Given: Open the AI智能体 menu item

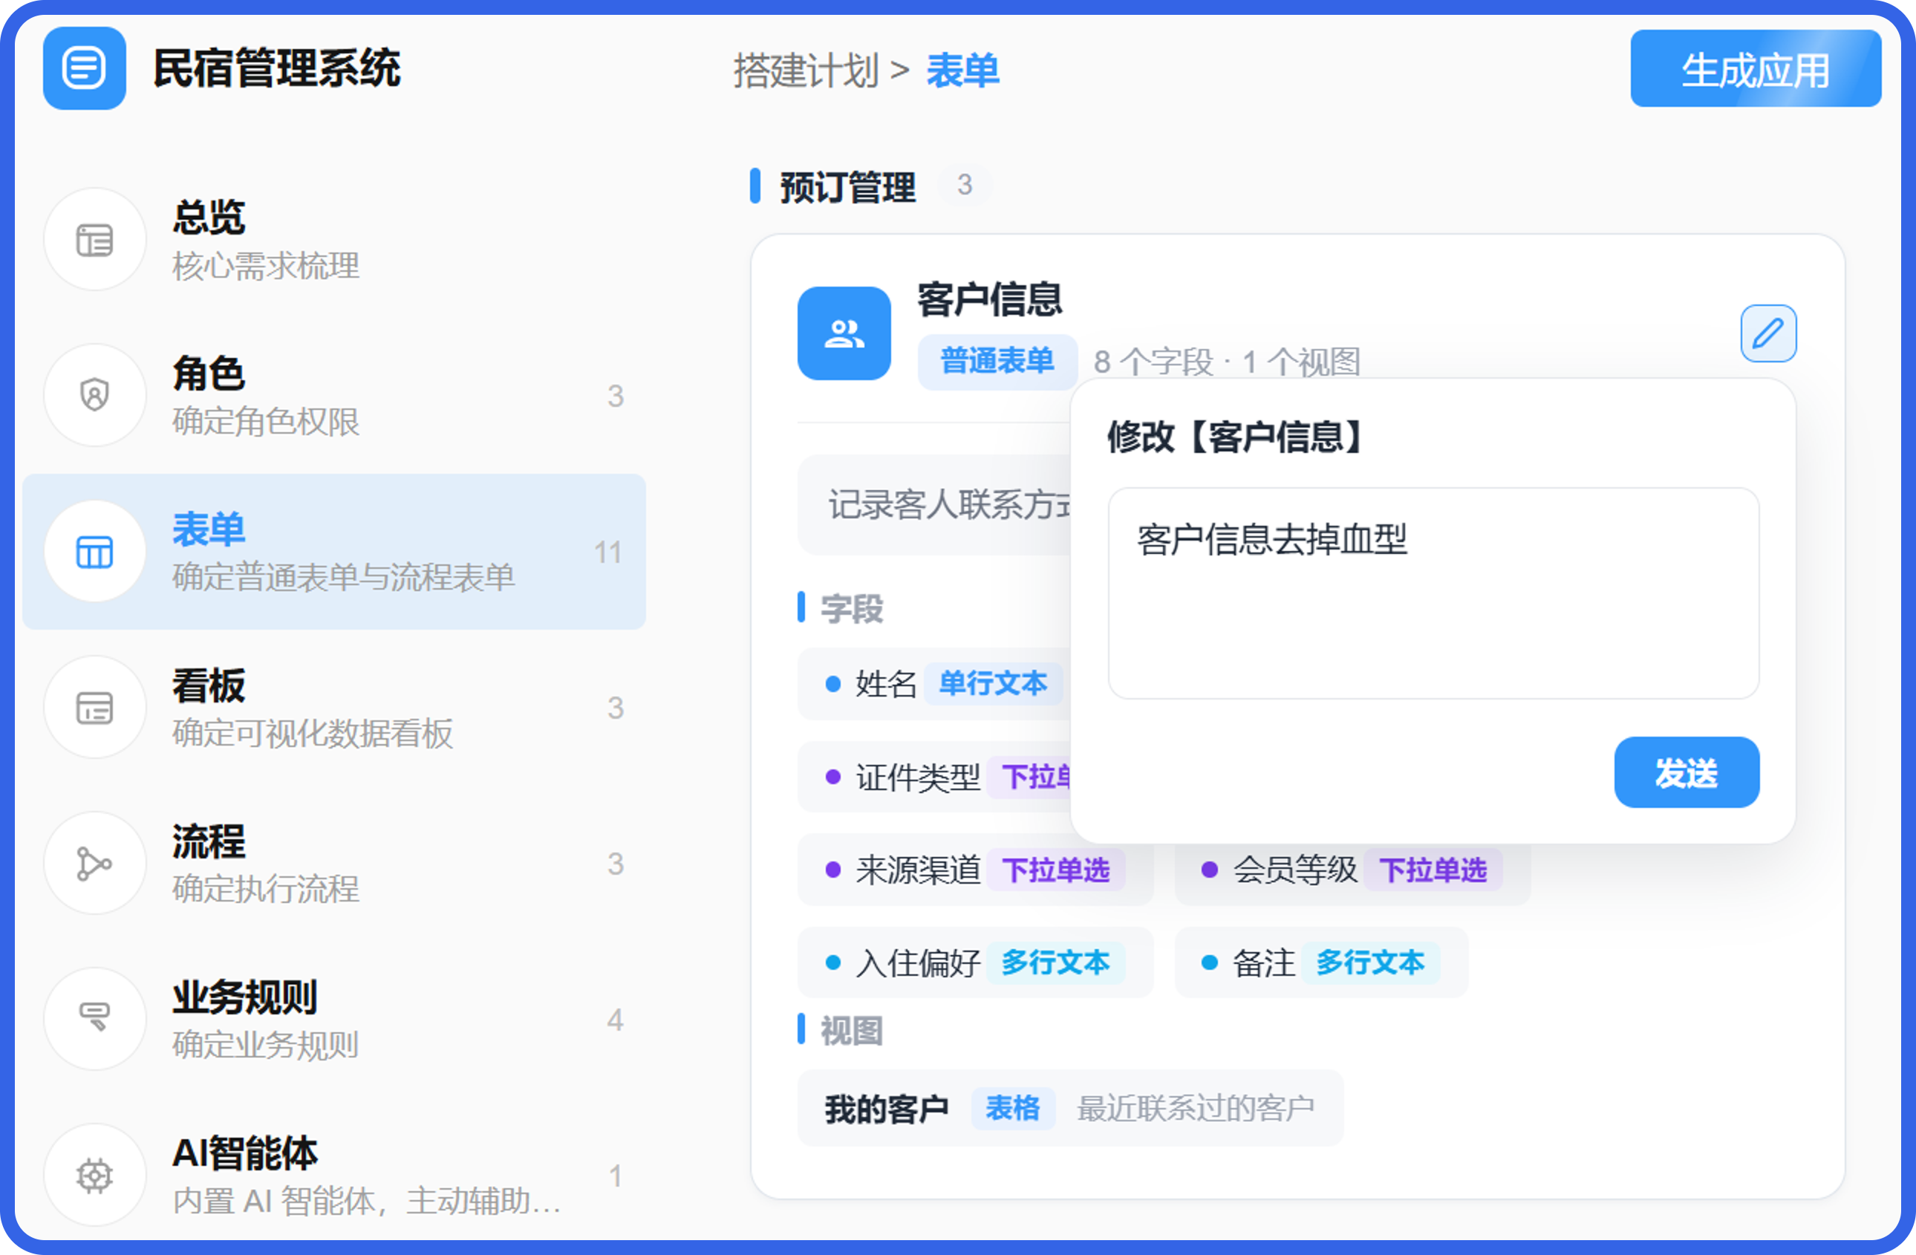Looking at the screenshot, I should click(334, 1176).
